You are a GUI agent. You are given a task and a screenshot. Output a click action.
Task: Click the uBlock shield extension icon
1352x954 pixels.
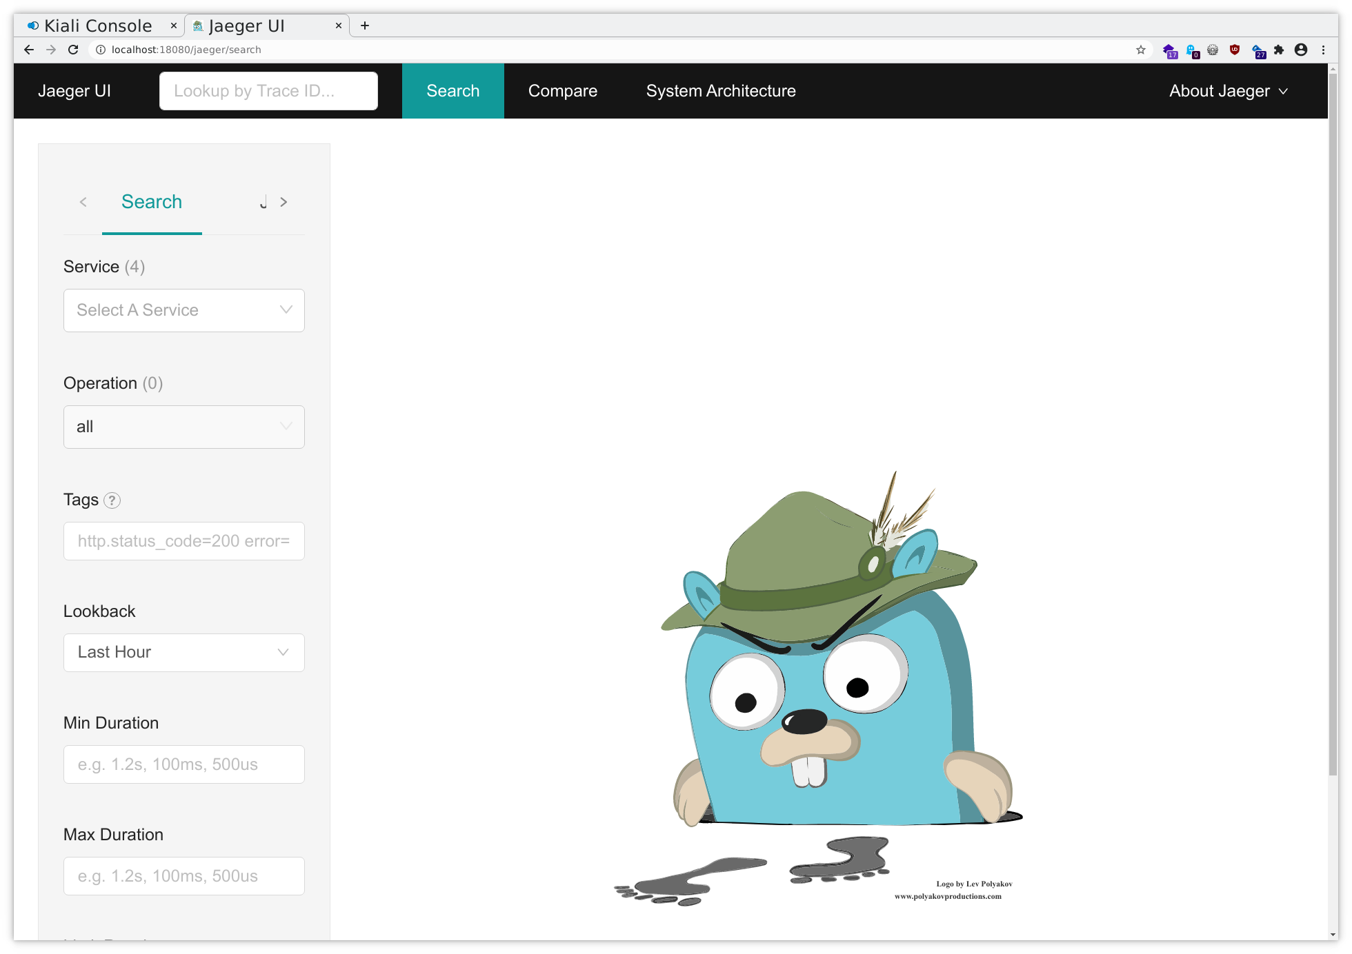1235,50
